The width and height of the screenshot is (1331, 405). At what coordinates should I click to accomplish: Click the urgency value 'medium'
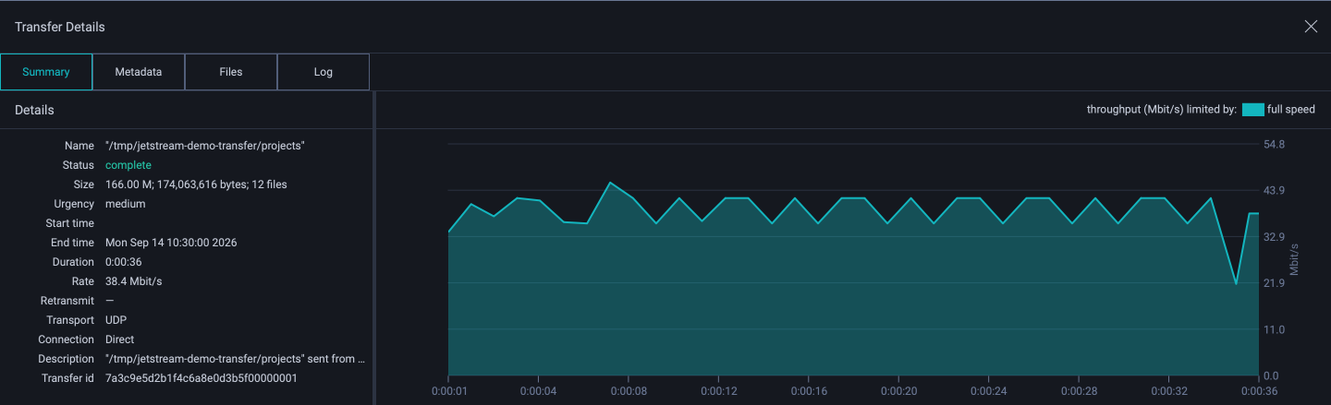coord(126,204)
